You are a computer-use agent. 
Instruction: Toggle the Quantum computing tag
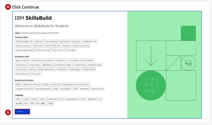(x=42, y=50)
